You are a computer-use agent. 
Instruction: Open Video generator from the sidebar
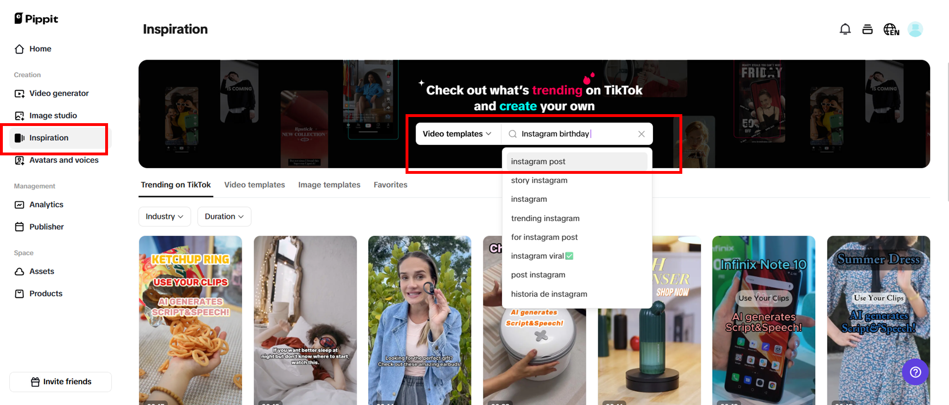point(59,93)
